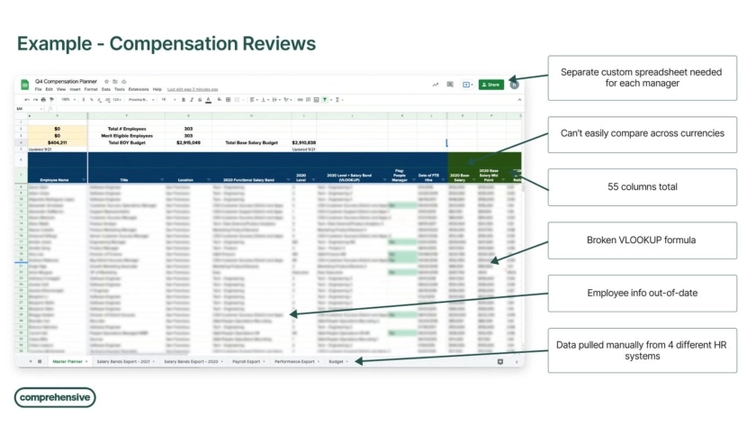Image resolution: width=756 pixels, height=426 pixels.
Task: Toggle the green filter icon in toolbar
Action: pos(325,100)
